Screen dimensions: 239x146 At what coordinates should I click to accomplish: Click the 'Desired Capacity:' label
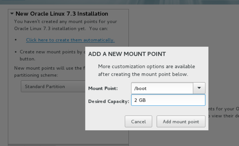(x=109, y=101)
